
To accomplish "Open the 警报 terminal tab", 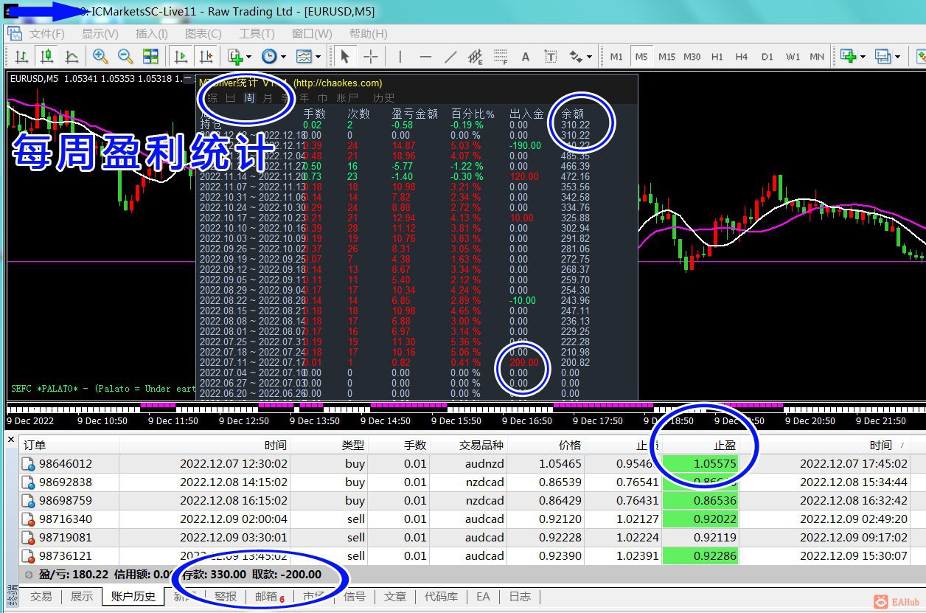I will tap(226, 596).
